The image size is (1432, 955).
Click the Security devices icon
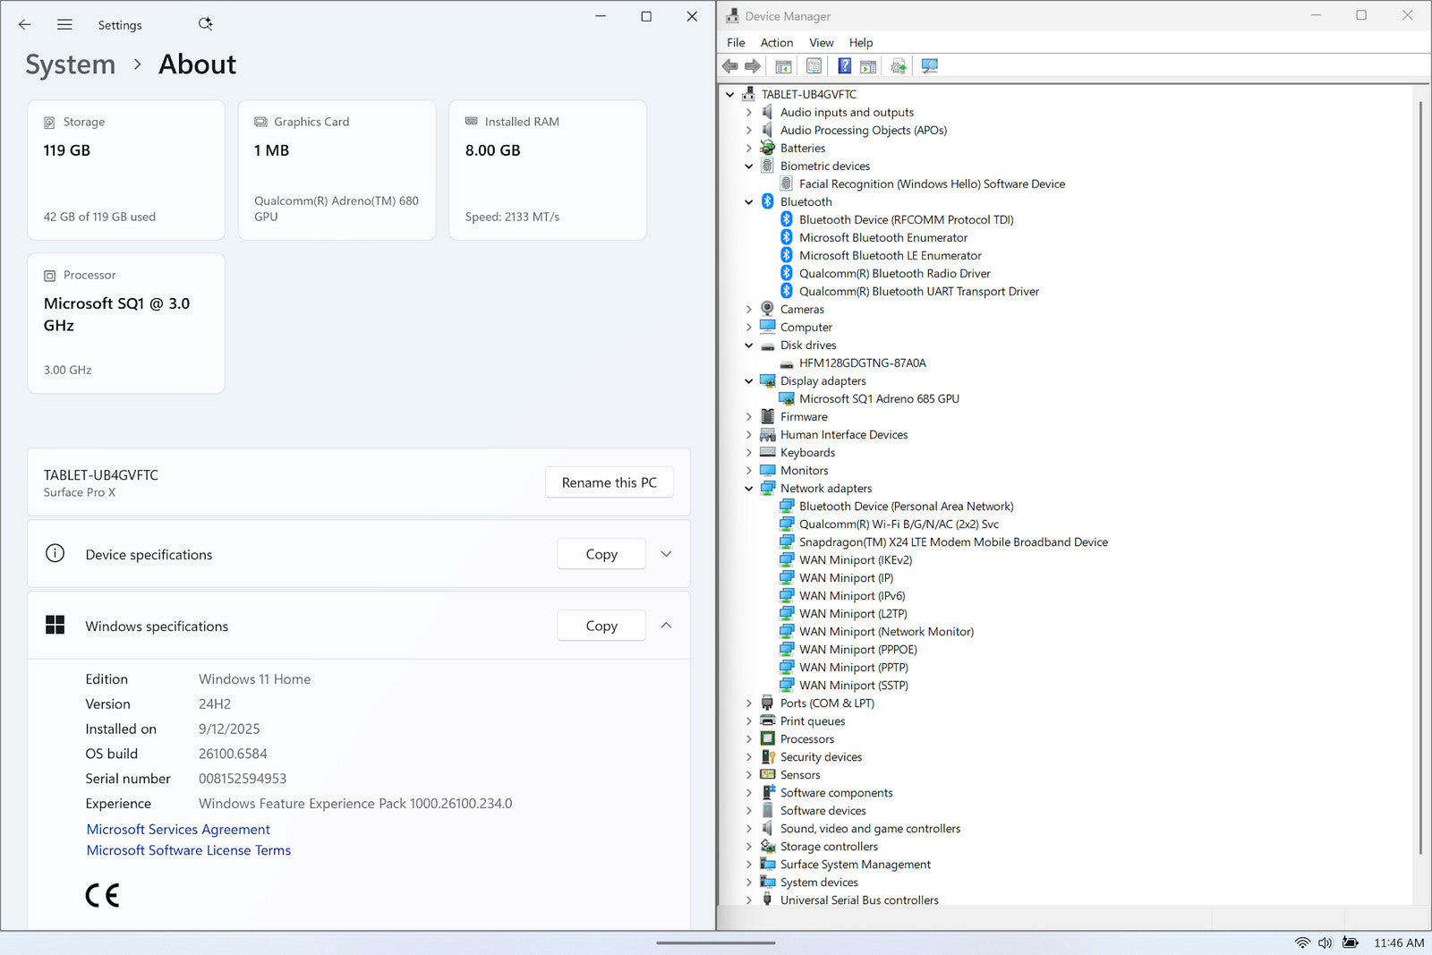click(x=767, y=756)
